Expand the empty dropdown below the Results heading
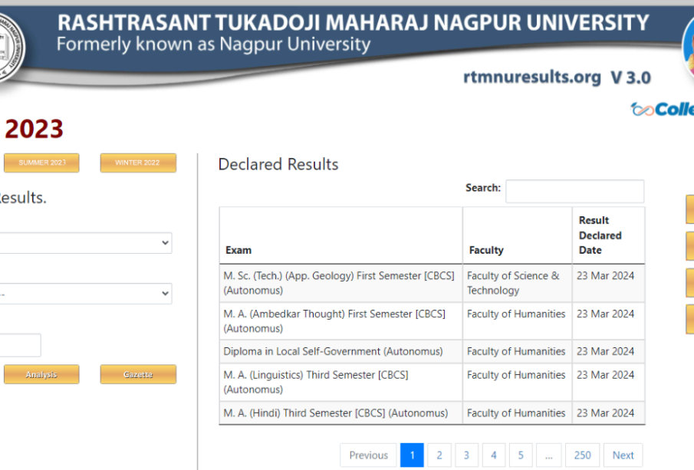 pyautogui.click(x=86, y=243)
